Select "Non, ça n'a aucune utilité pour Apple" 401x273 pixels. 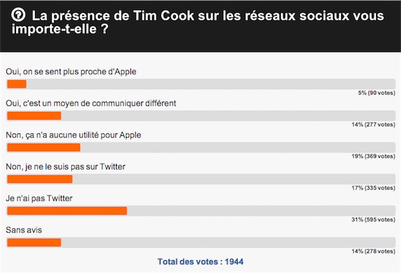[x=73, y=135]
